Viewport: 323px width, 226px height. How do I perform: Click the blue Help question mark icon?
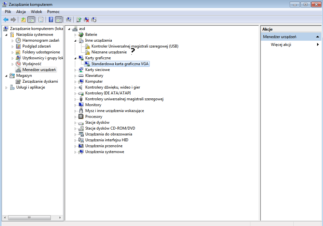tap(51, 20)
